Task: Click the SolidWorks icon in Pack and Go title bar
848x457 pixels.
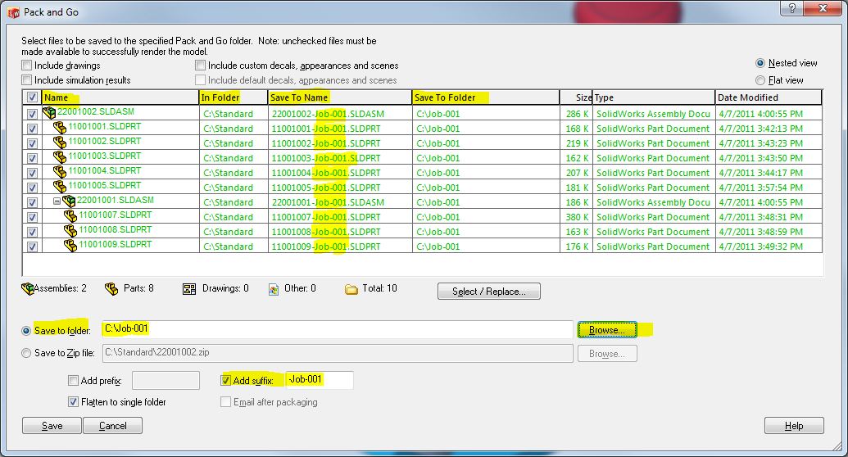Action: [x=14, y=12]
